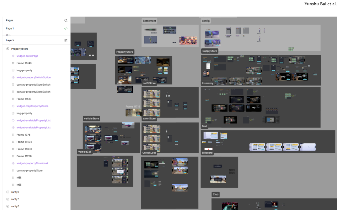Click the pink car thumbnail atop vehicleStore frame
This screenshot has height=212, width=339.
click(x=128, y=125)
